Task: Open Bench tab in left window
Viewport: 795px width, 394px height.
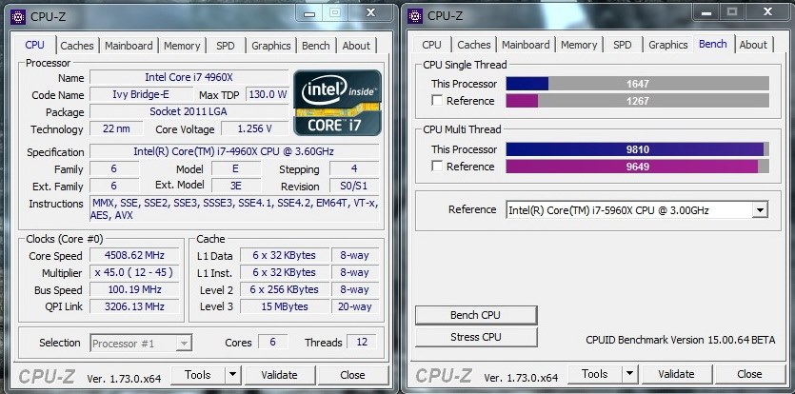Action: click(315, 46)
